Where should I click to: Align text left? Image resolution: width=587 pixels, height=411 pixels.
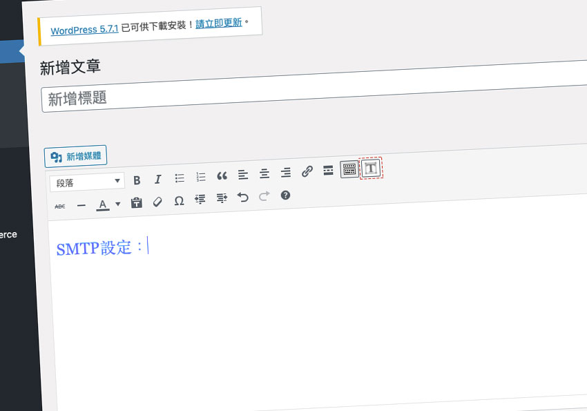coord(243,175)
